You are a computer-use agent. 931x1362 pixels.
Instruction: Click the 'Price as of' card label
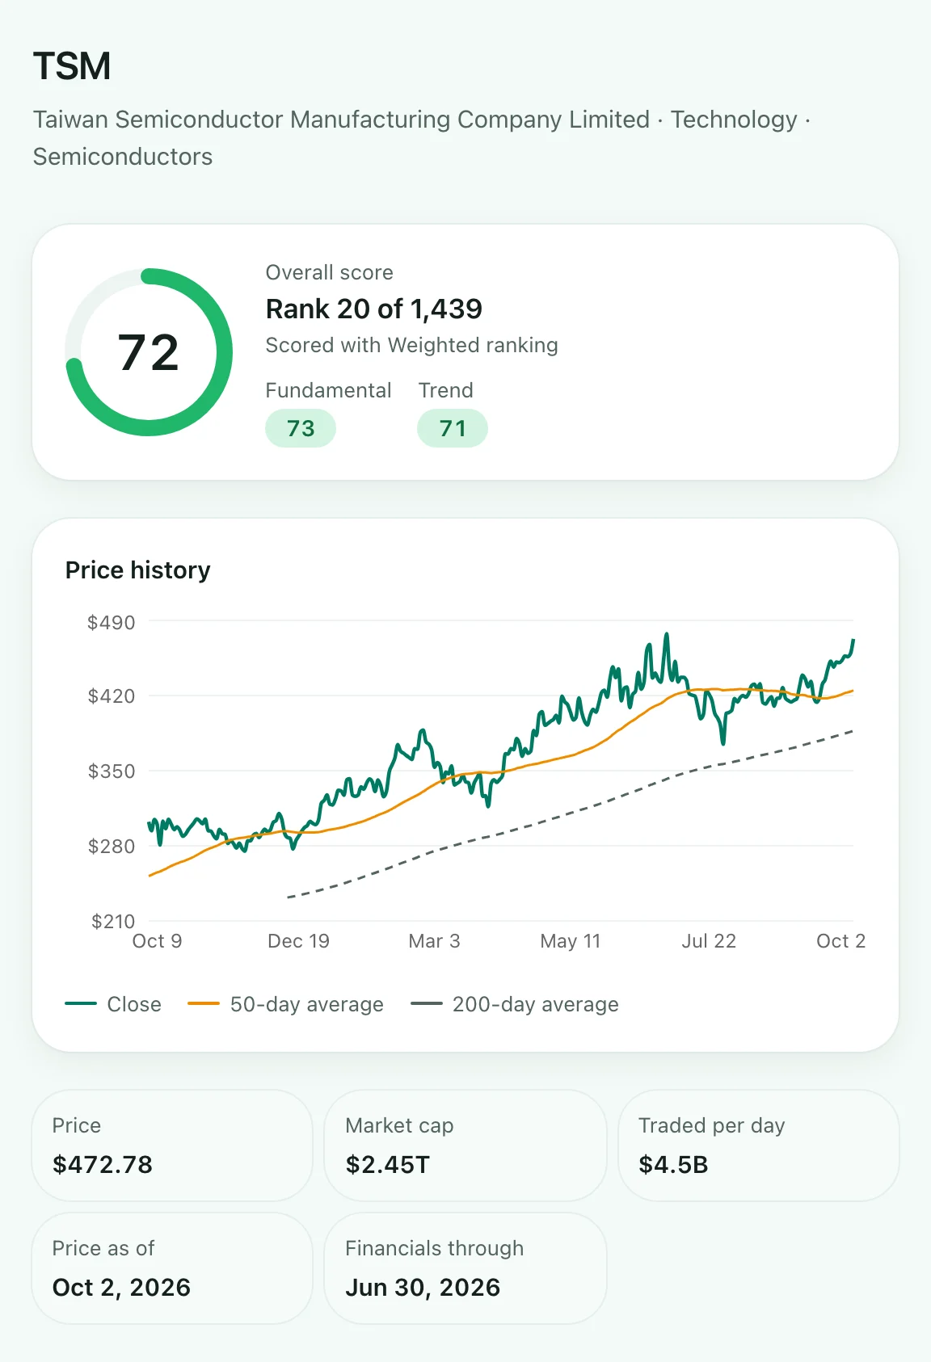click(x=103, y=1249)
